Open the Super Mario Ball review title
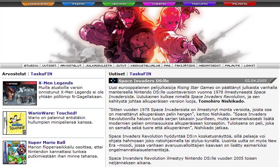 pos(47,142)
